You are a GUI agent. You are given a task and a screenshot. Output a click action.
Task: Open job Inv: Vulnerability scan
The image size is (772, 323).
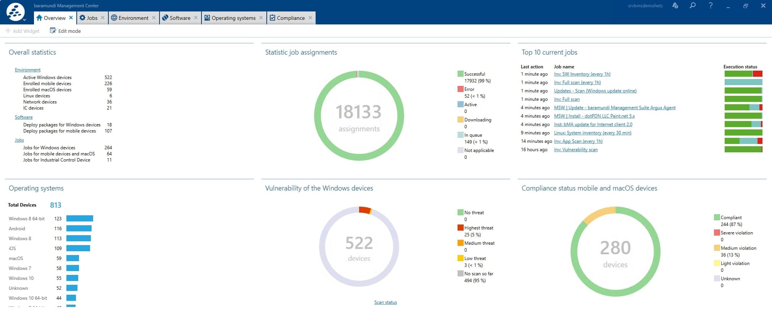click(x=576, y=150)
